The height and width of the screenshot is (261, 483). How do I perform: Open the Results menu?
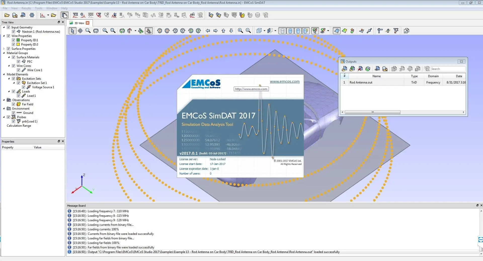click(x=26, y=8)
